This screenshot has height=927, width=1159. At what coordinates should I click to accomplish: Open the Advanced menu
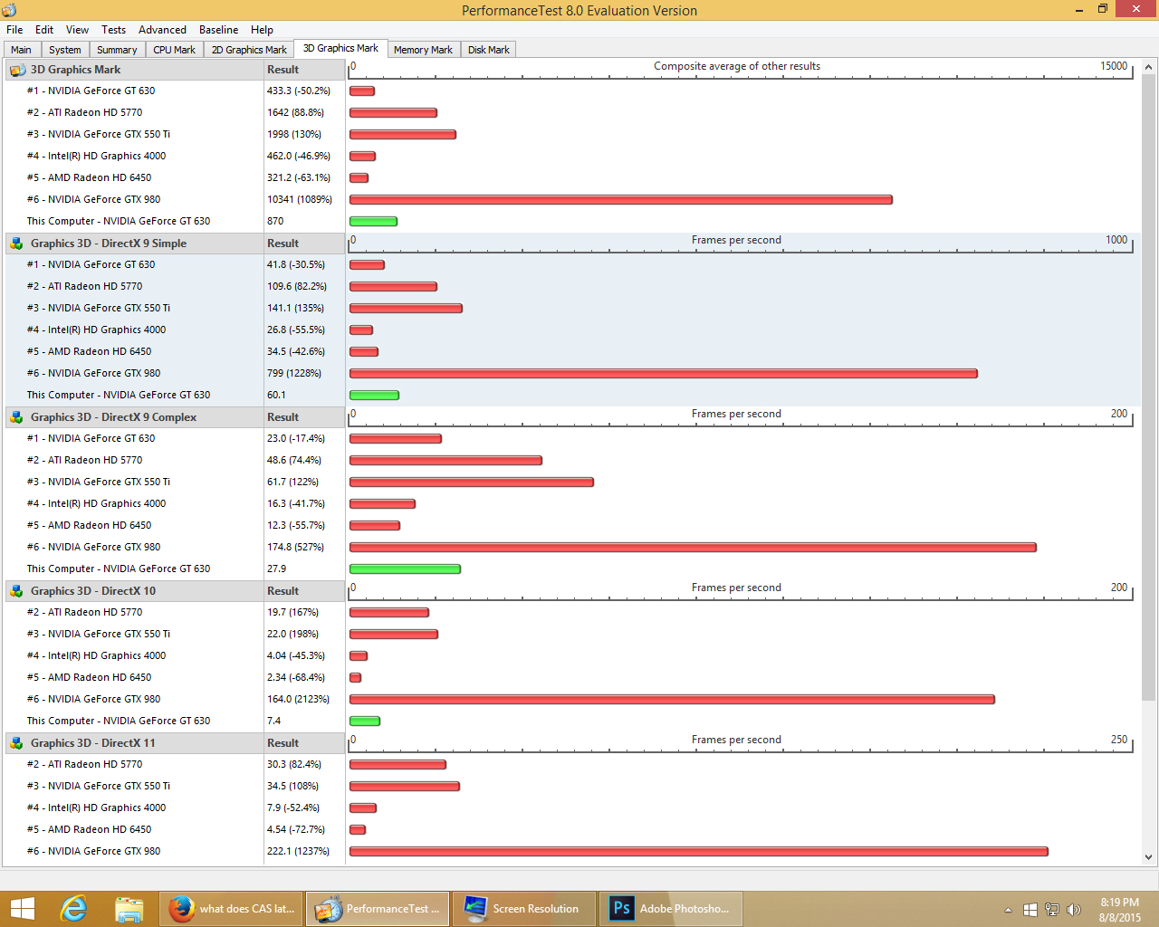pyautogui.click(x=163, y=30)
